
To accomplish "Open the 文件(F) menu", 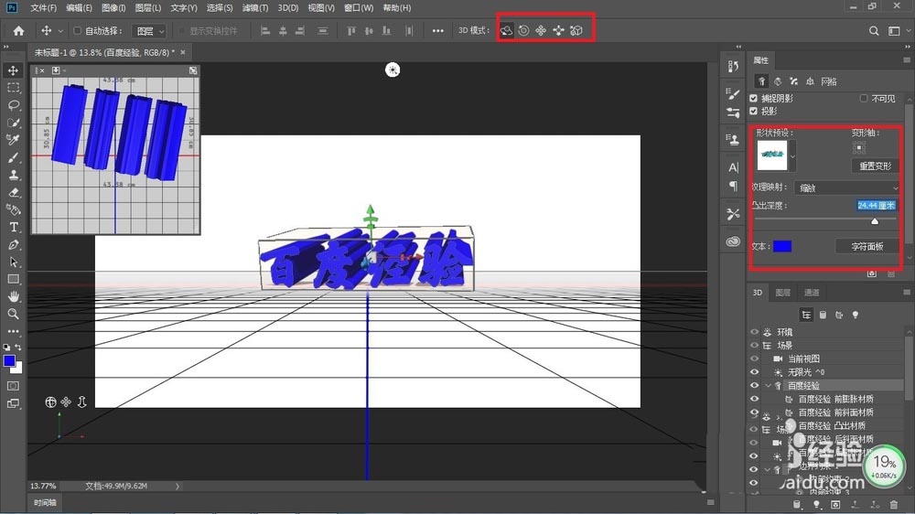I will (x=43, y=7).
